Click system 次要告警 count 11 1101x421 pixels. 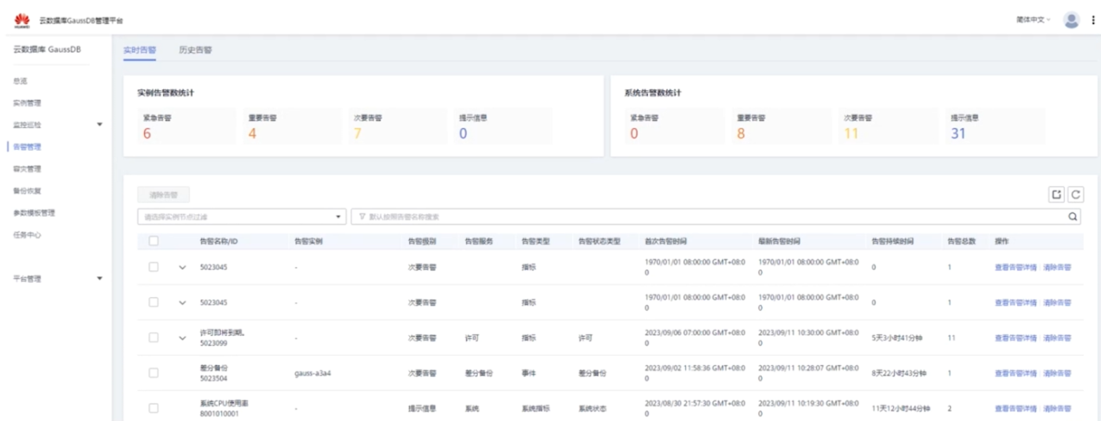click(851, 133)
